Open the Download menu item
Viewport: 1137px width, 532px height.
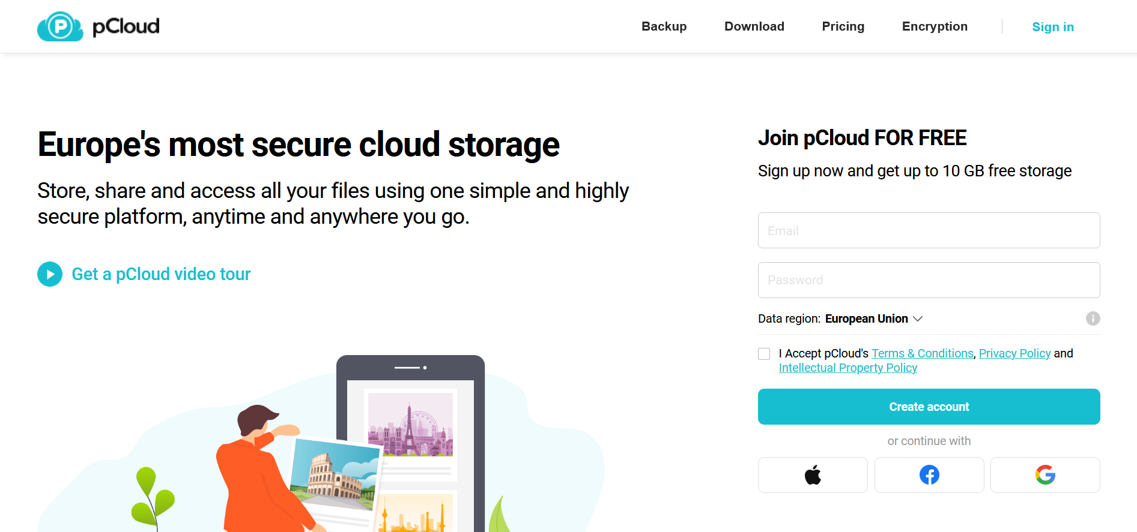pos(754,26)
